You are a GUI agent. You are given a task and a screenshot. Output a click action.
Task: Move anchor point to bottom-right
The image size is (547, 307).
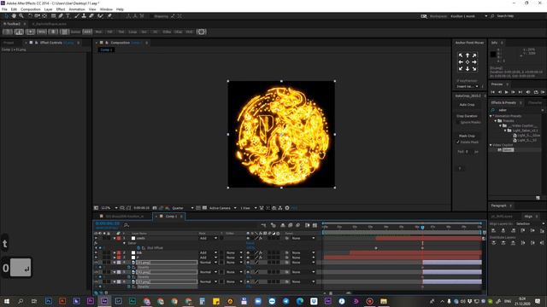(474, 68)
